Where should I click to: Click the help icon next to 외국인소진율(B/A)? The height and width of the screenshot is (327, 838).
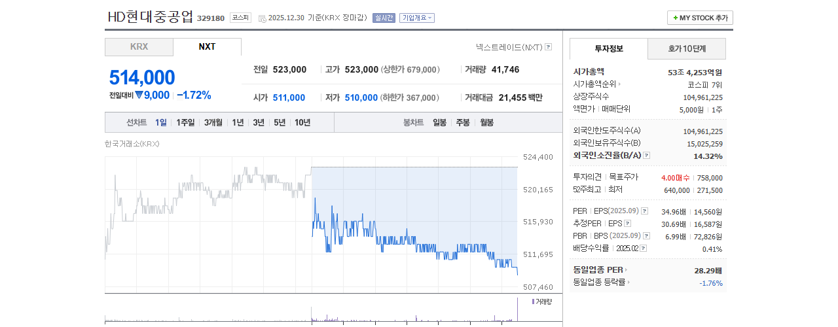(646, 156)
